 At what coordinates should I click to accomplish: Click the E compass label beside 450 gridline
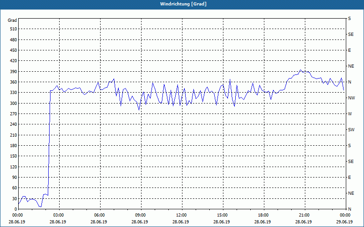click(x=349, y=50)
